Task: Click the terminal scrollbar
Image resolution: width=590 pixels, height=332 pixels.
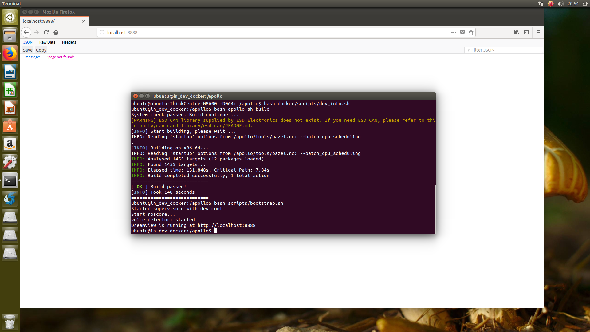Action: point(435,209)
